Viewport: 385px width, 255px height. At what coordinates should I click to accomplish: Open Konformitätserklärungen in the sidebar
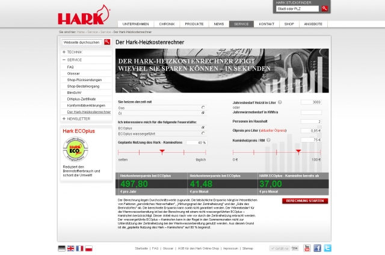86,105
